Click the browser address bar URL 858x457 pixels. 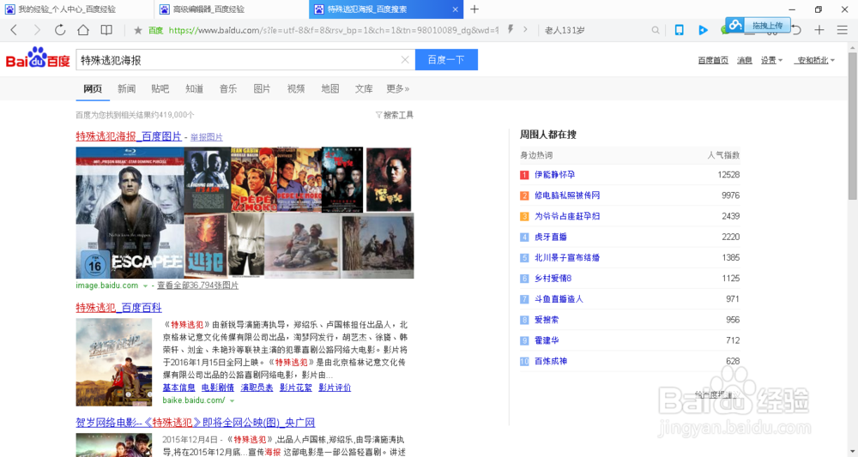[333, 30]
